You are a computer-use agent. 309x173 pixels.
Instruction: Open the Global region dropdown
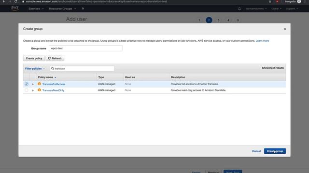coord(276,9)
